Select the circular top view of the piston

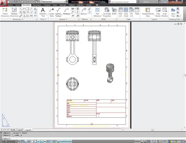point(73,84)
